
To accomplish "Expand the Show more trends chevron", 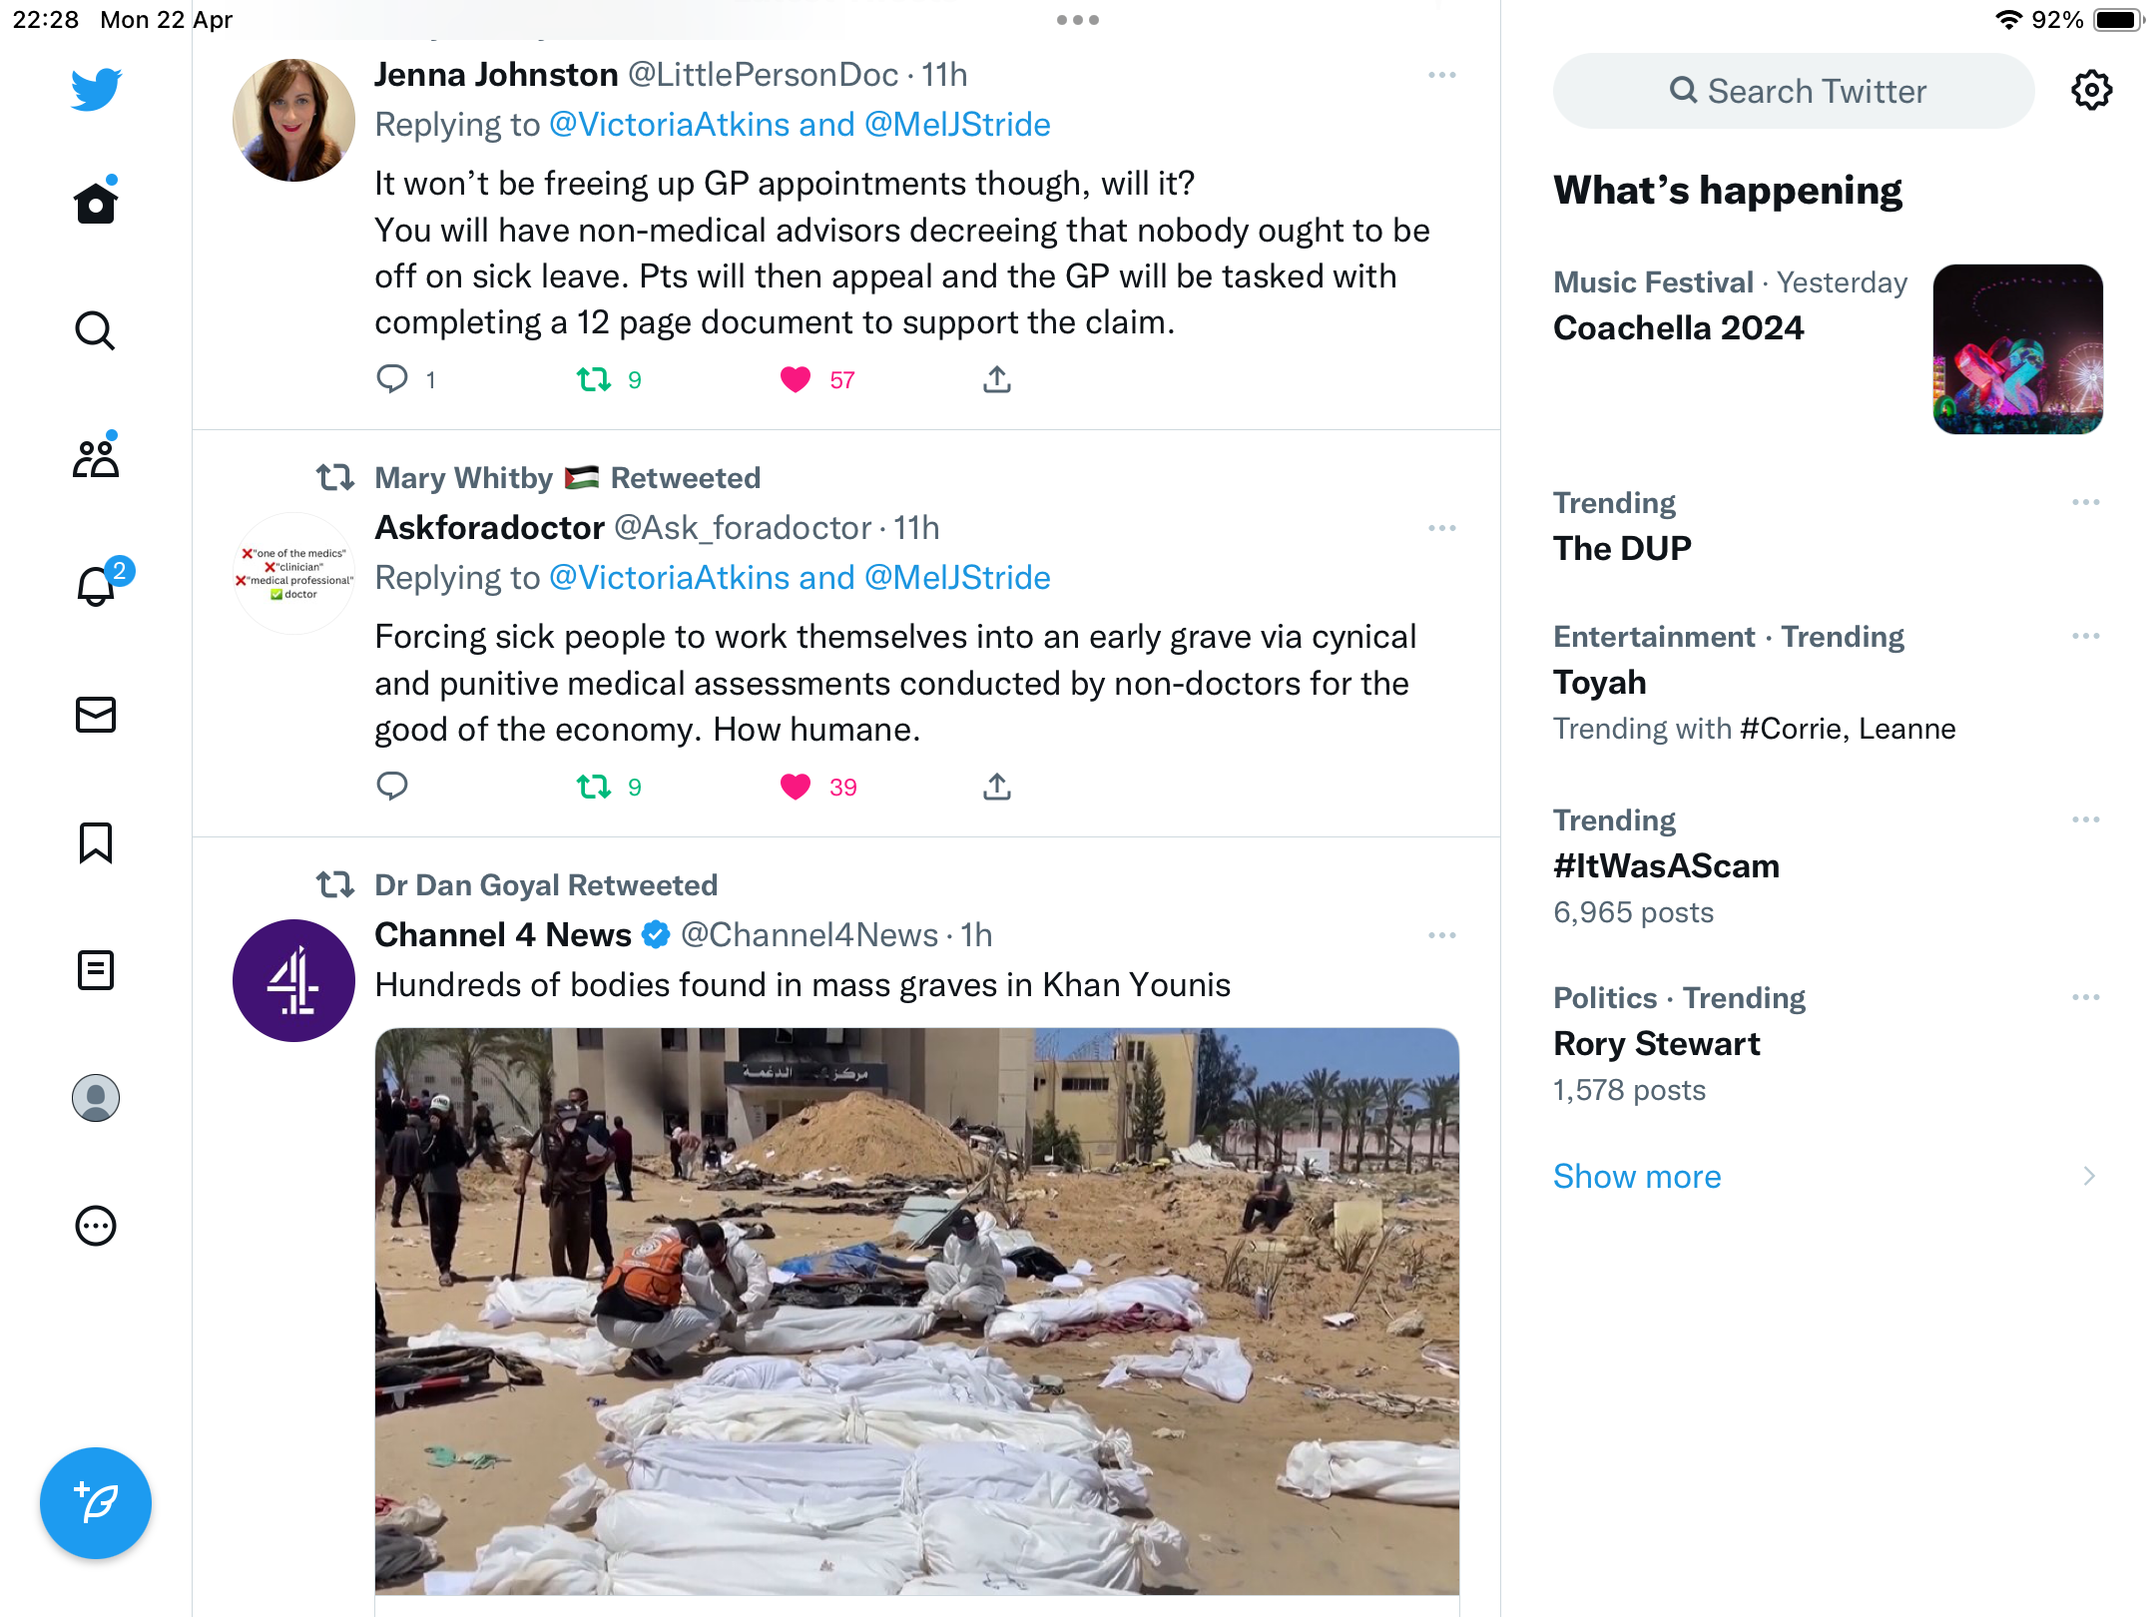I will (2088, 1177).
